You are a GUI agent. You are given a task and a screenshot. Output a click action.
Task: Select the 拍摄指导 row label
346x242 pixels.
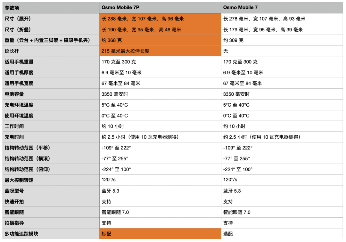51,223
